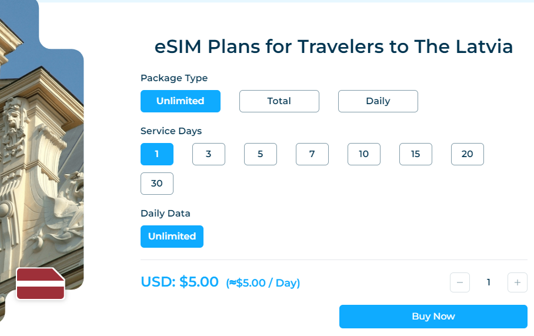534x336 pixels.
Task: Choose 1 service day option
Action: 157,154
